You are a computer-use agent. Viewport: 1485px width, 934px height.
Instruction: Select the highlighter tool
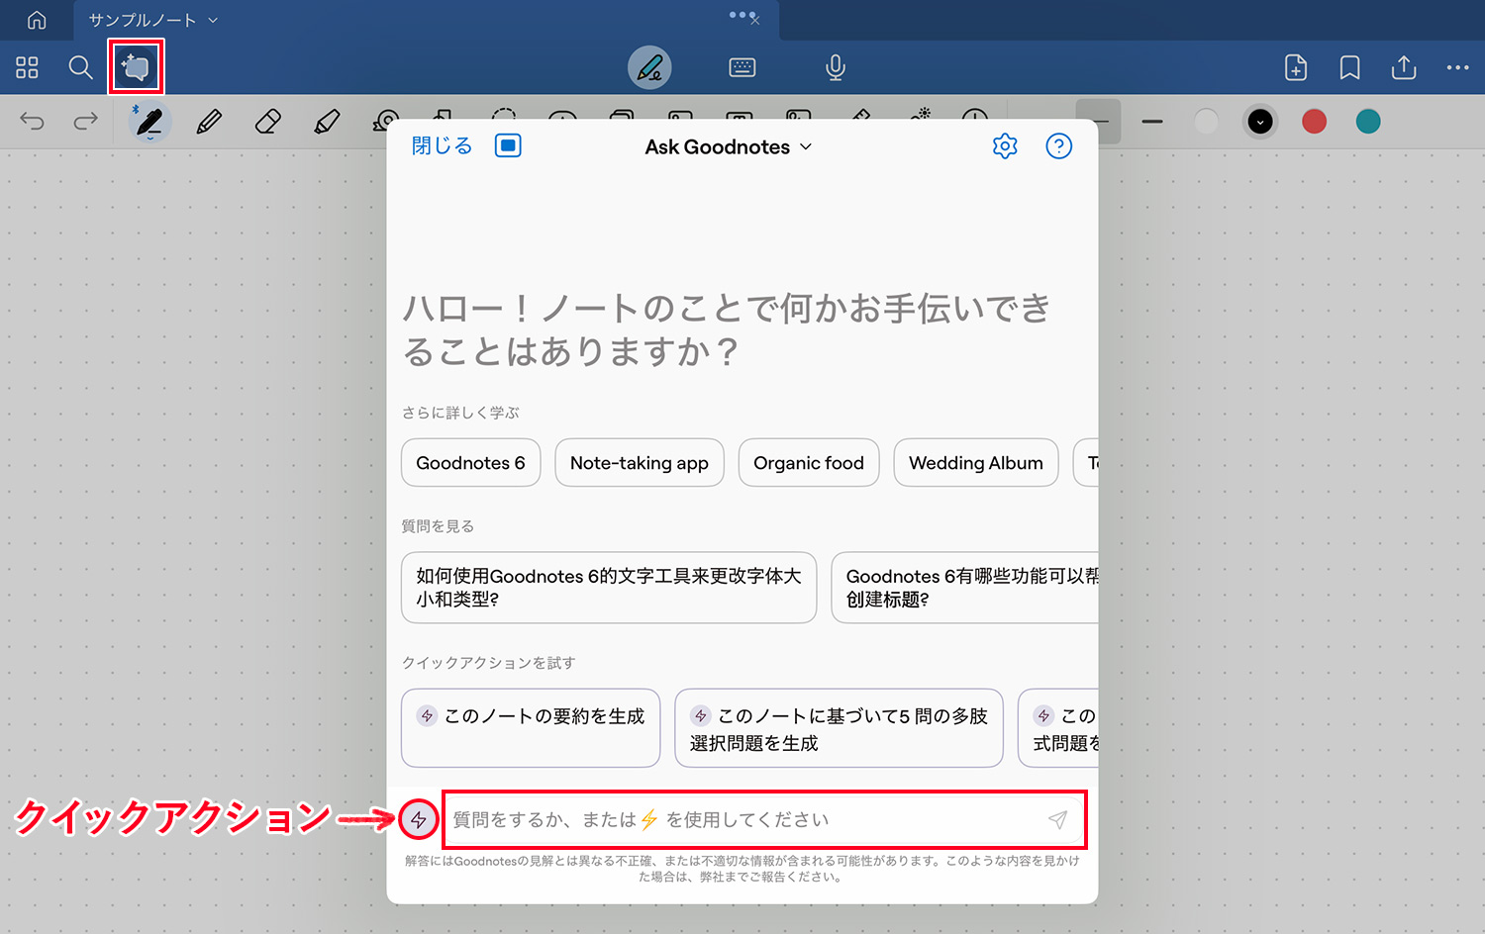pyautogui.click(x=327, y=122)
